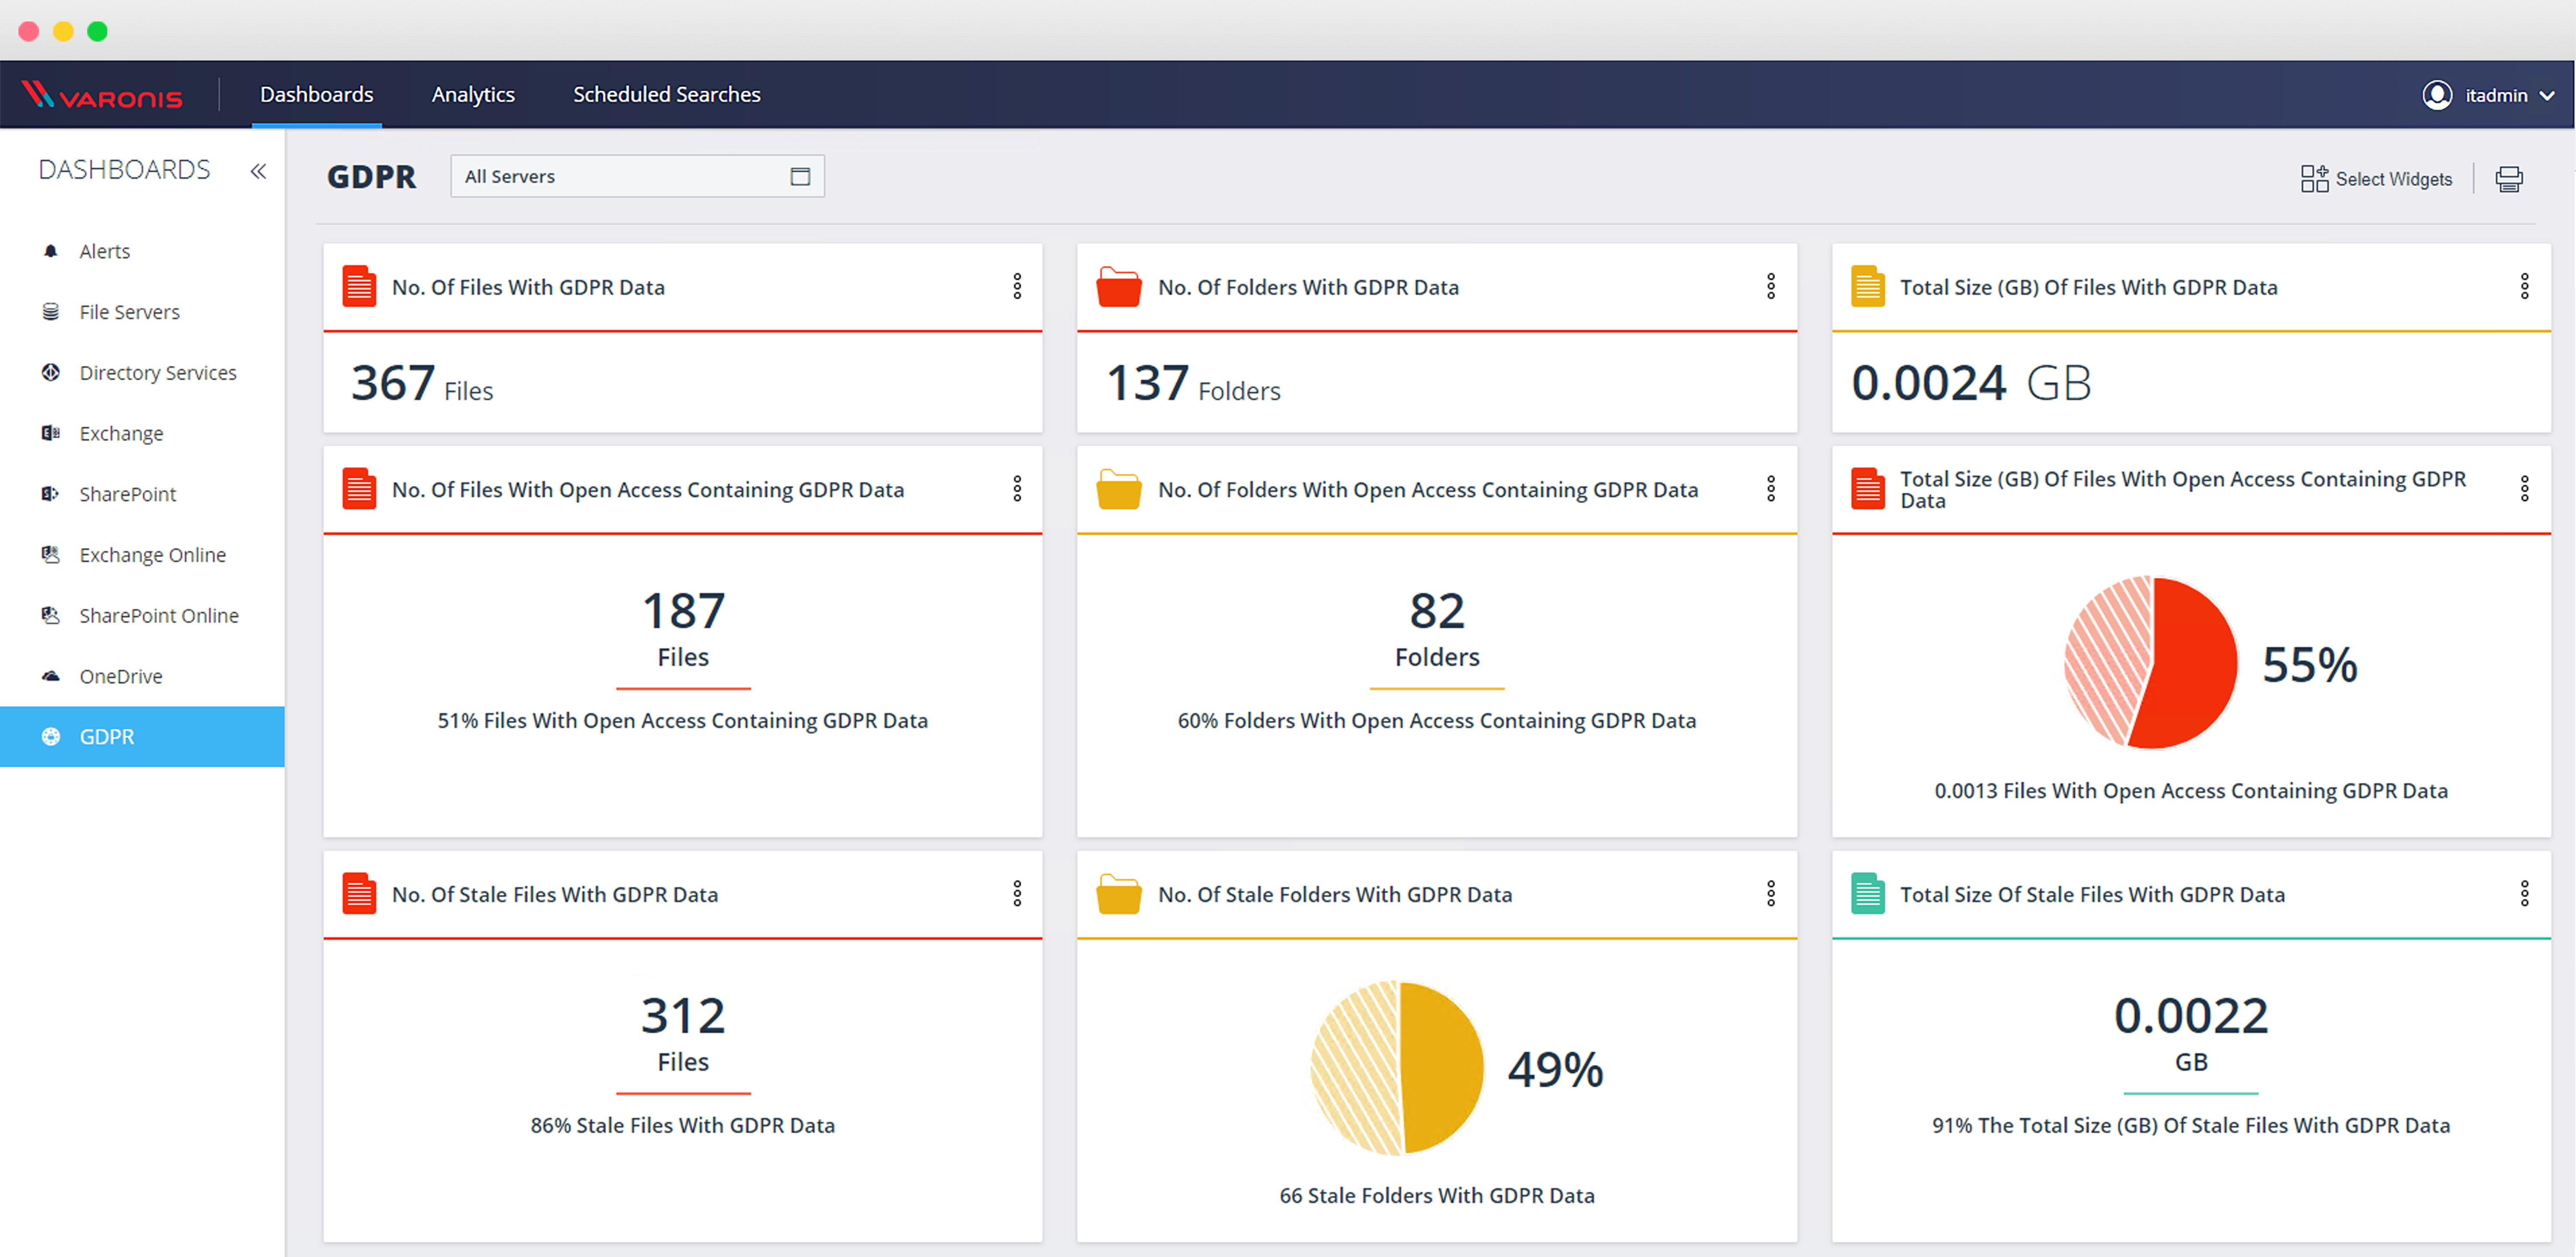This screenshot has height=1257, width=2576.
Task: Click the print dashboard icon
Action: tap(2508, 179)
